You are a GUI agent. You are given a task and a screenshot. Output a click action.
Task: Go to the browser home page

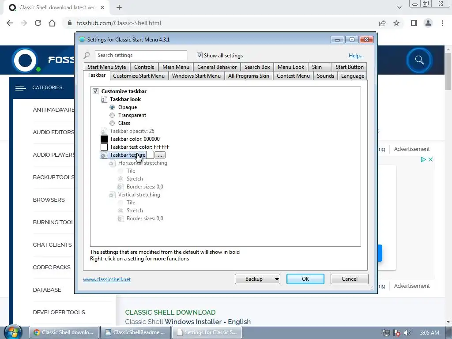(52, 23)
